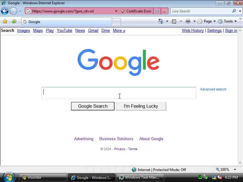The width and height of the screenshot is (243, 182).
Task: Click the Home page icon
Action: (x=161, y=21)
